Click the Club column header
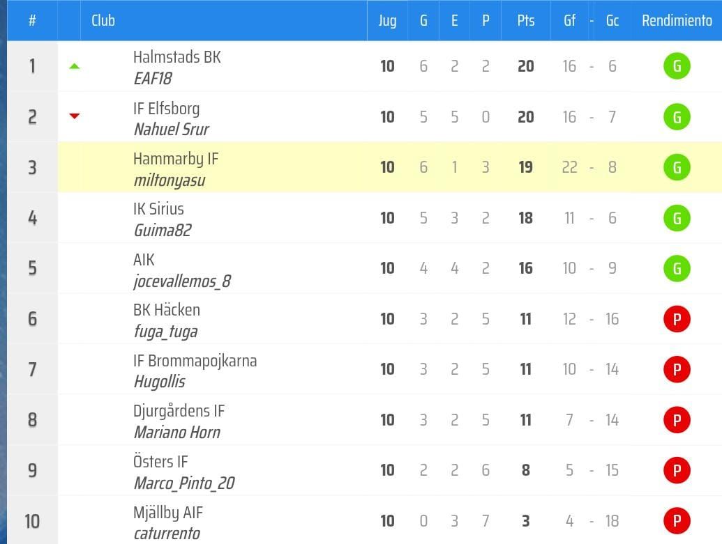The width and height of the screenshot is (722, 544). [x=103, y=20]
